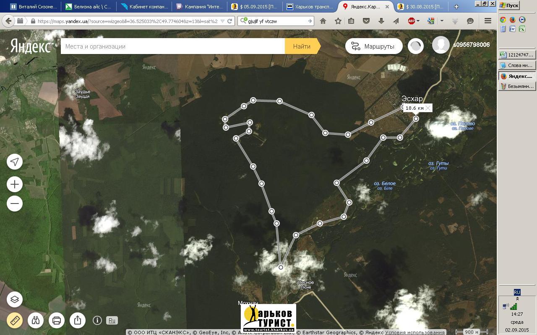Click the print map icon
Viewport: 537px width, 335px height.
tap(57, 320)
